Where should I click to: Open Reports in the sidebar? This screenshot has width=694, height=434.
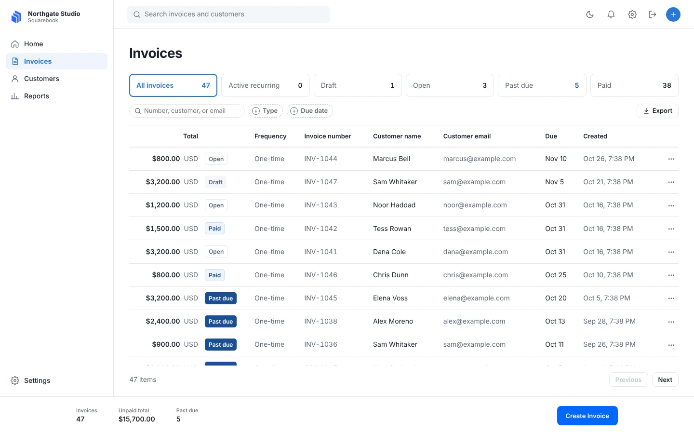point(56,96)
